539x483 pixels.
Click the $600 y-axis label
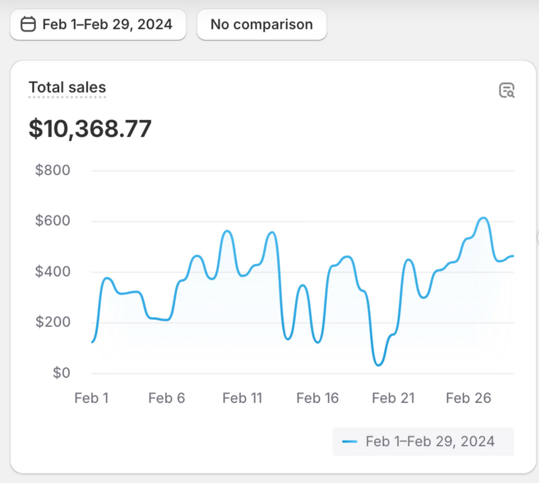(x=52, y=221)
